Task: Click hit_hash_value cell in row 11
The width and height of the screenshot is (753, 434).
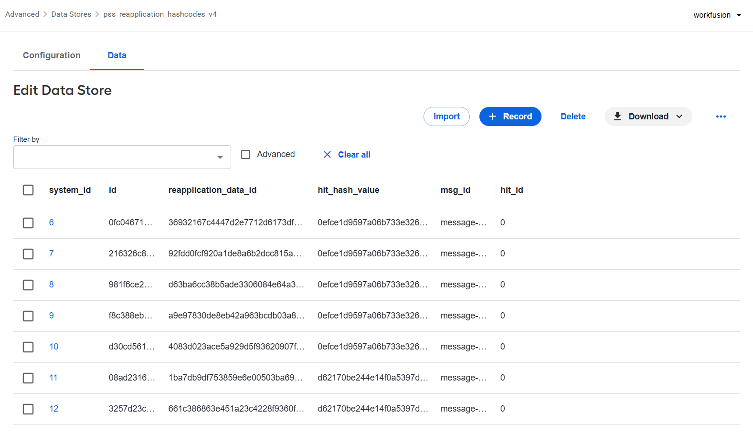Action: click(x=373, y=378)
